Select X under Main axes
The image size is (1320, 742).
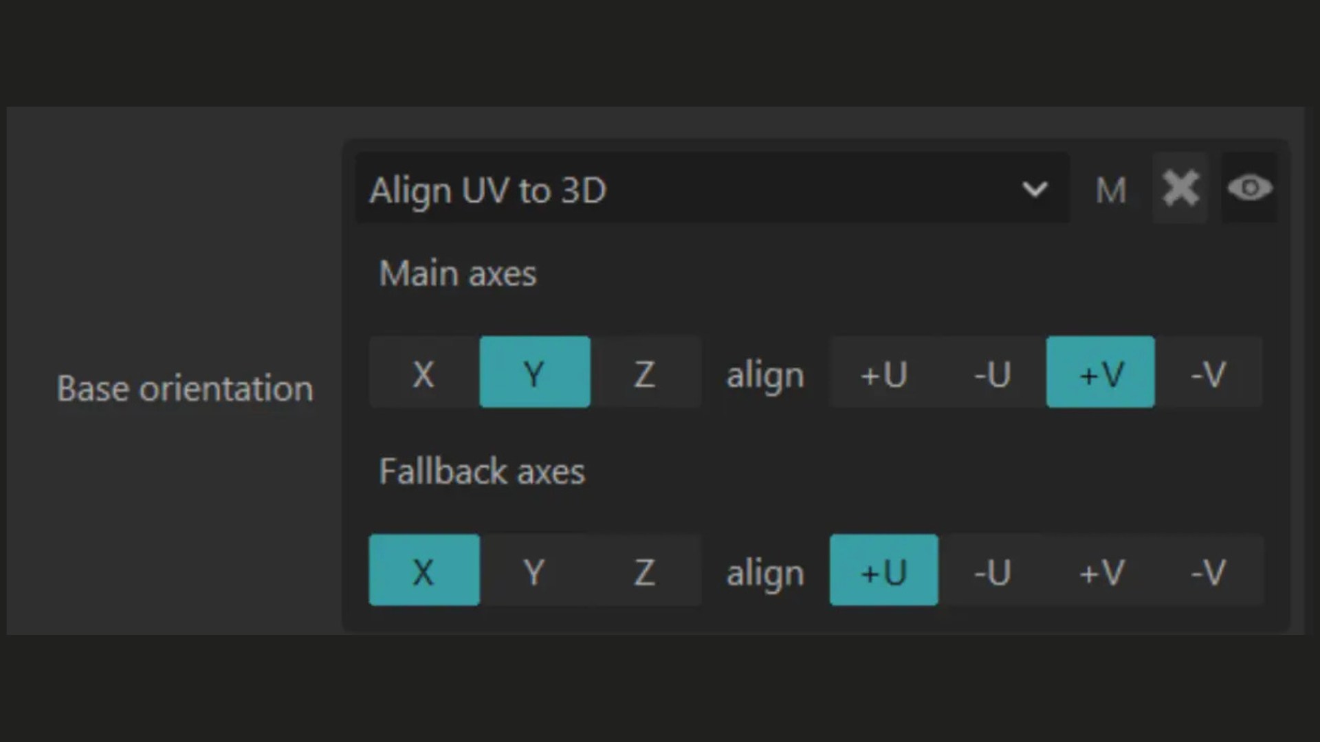[x=423, y=372]
